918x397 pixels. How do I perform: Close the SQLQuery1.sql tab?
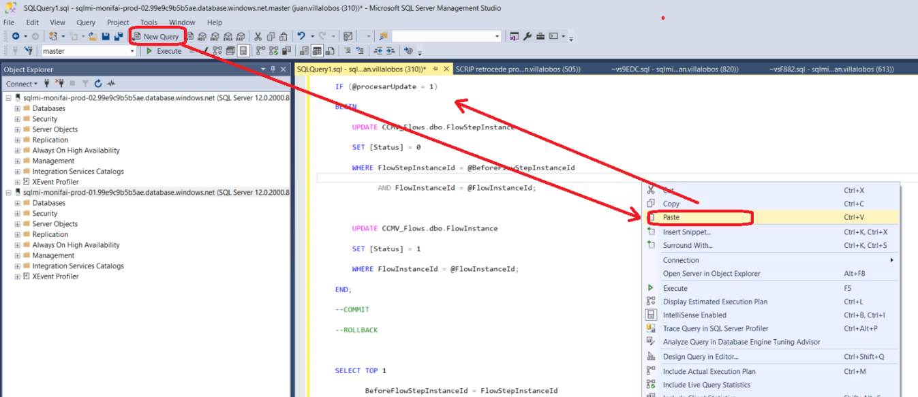(x=446, y=69)
